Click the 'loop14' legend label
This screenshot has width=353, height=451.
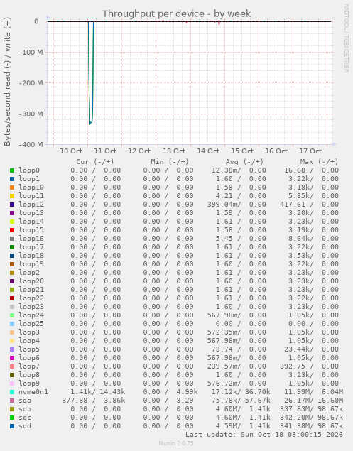31,222
